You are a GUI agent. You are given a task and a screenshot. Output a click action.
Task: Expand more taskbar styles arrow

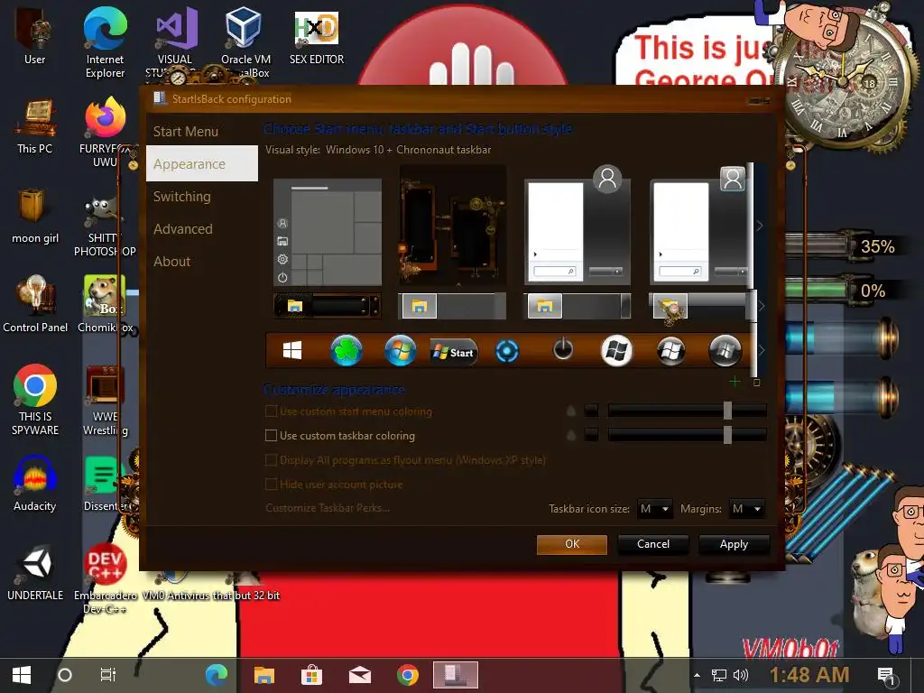coord(761,306)
